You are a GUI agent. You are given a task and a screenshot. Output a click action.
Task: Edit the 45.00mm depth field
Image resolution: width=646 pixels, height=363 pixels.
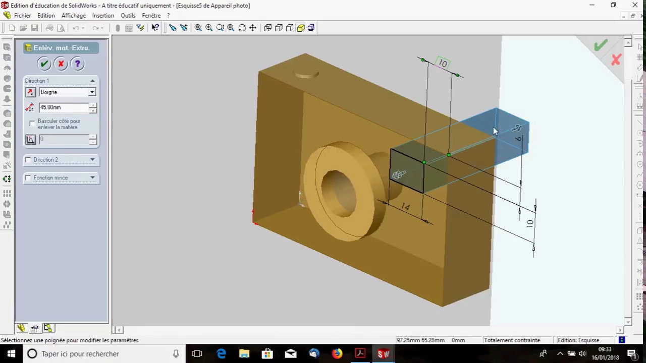64,107
